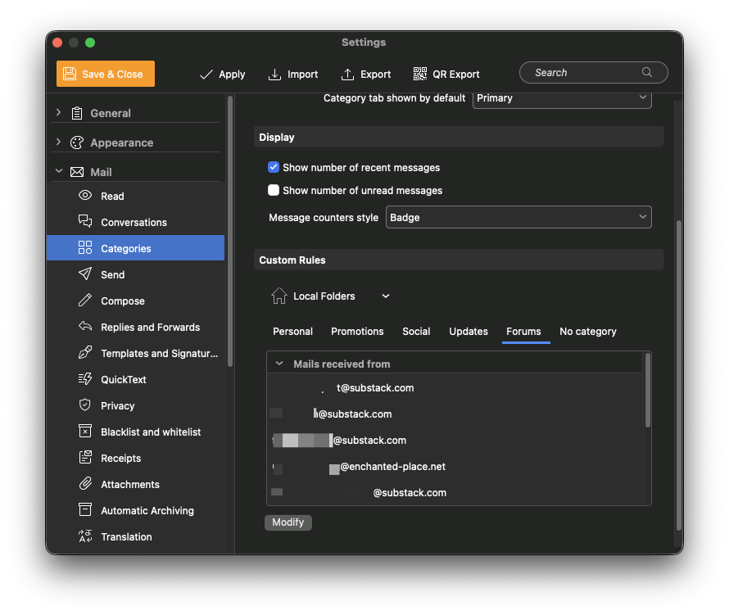Collapse the Mails received from group
This screenshot has height=615, width=729.
tap(279, 364)
